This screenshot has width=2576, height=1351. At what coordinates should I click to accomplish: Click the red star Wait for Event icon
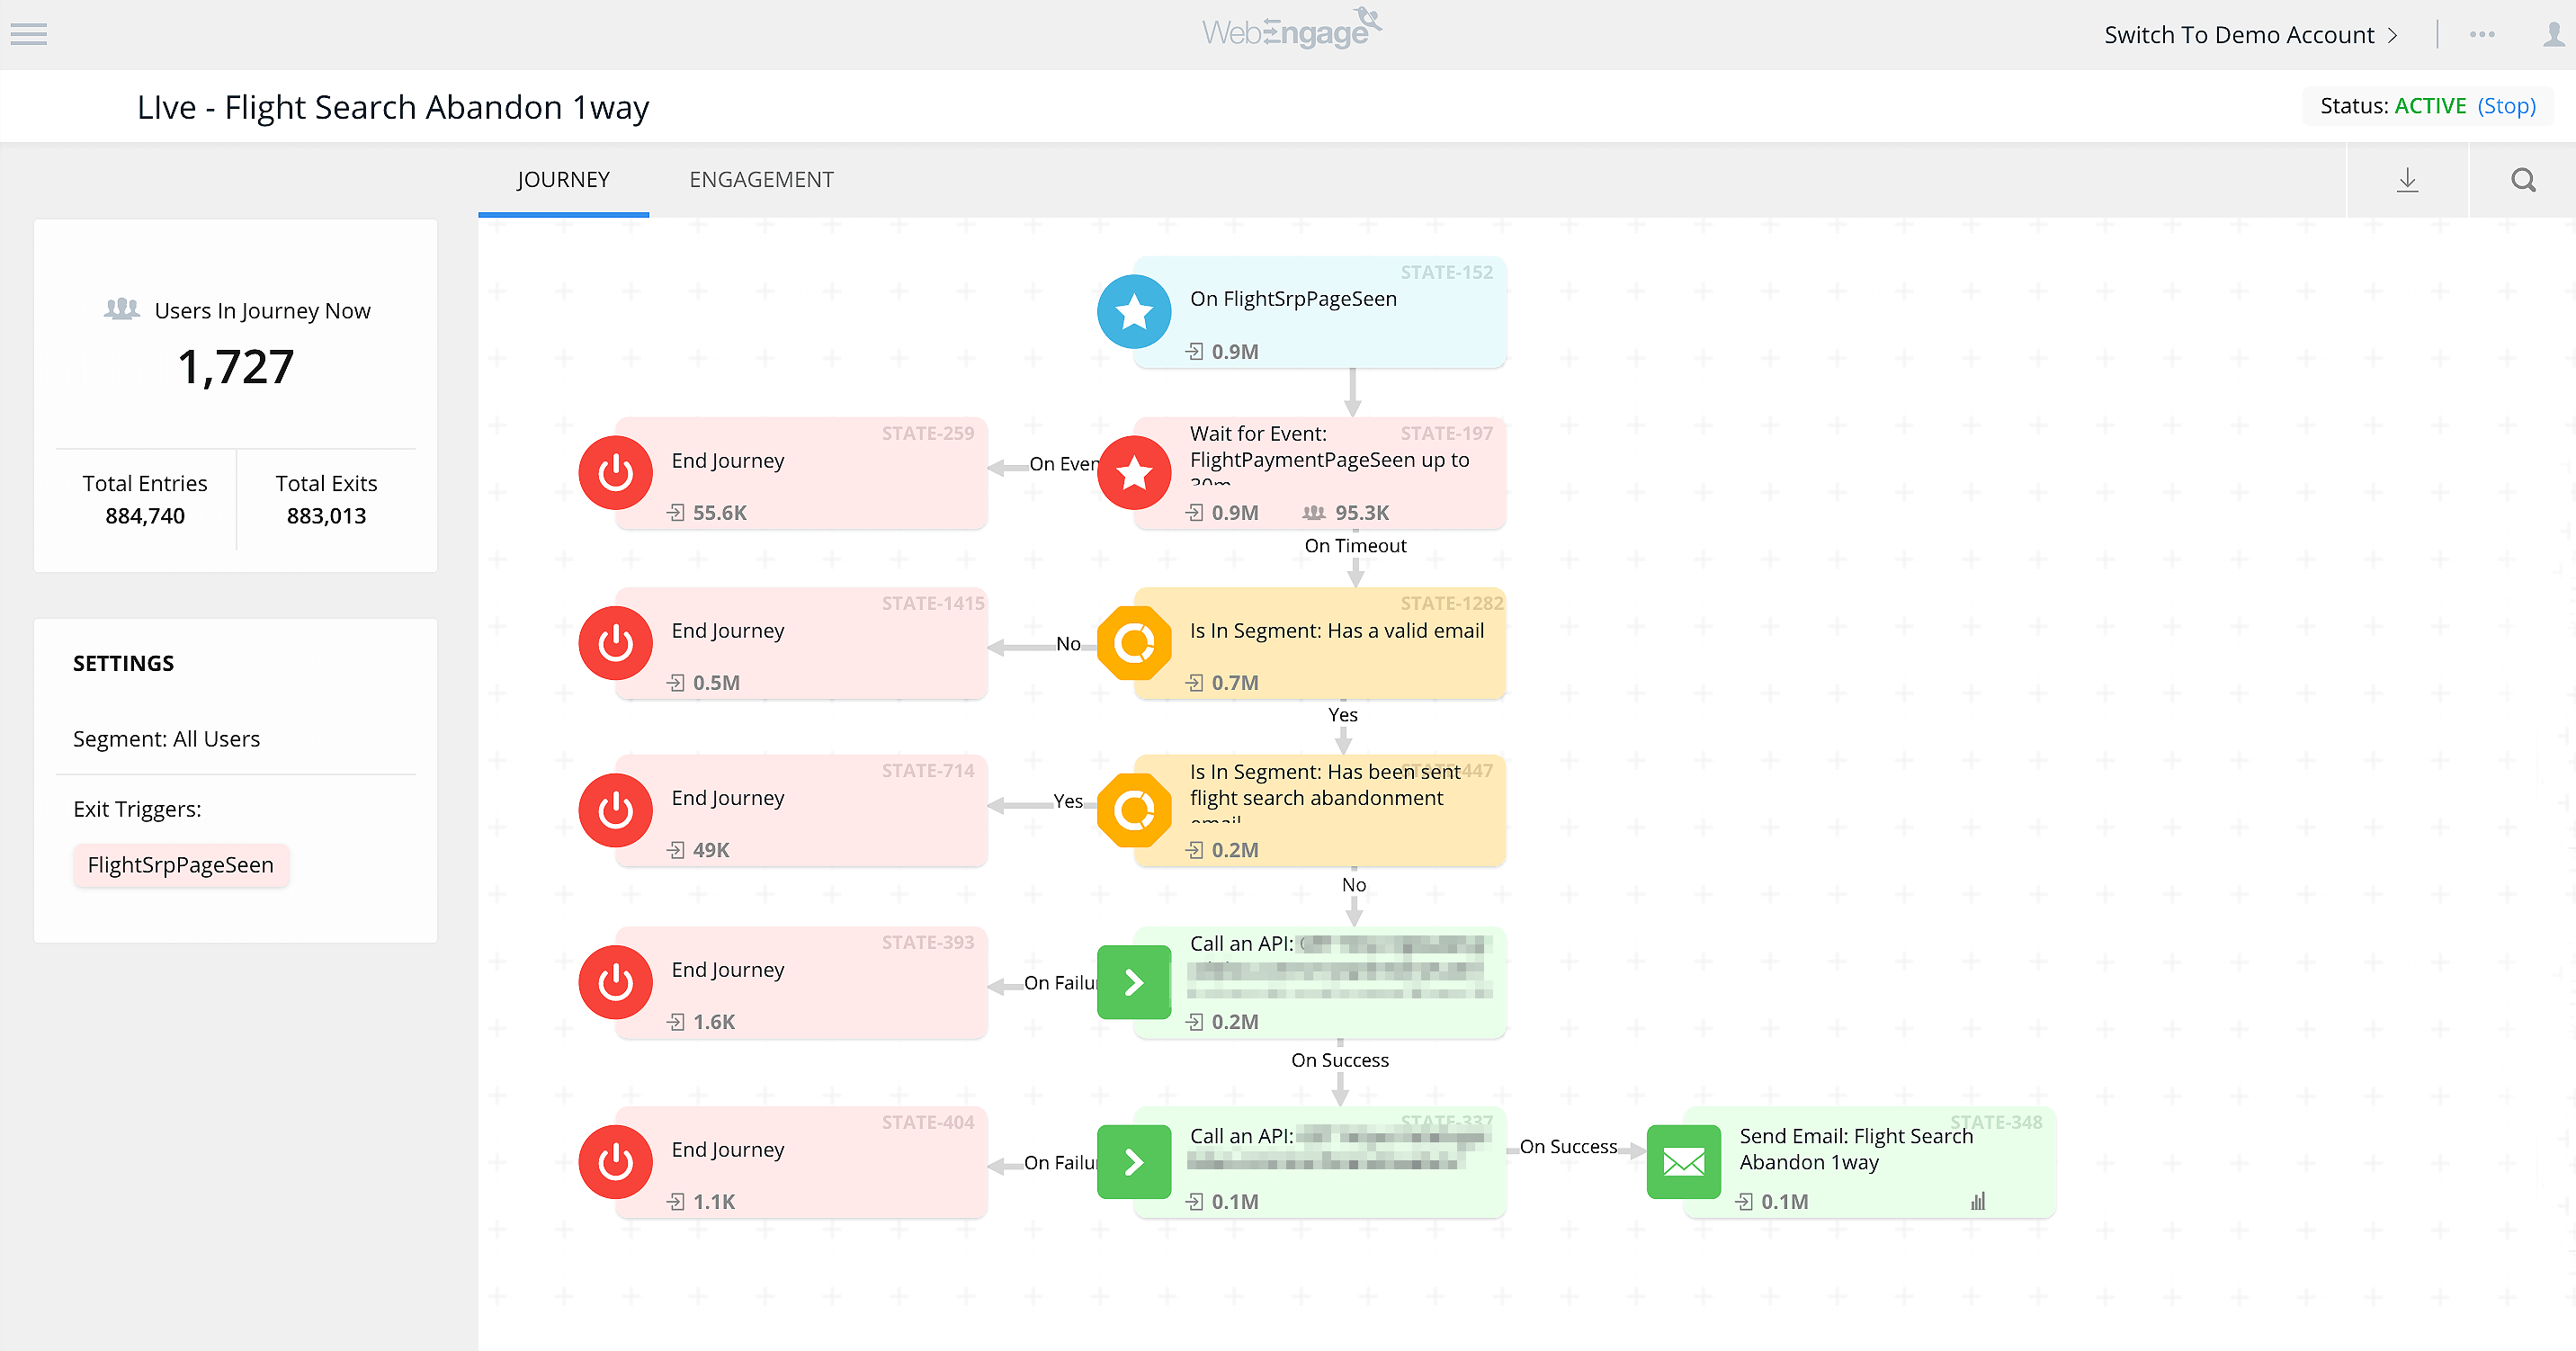(x=1133, y=473)
